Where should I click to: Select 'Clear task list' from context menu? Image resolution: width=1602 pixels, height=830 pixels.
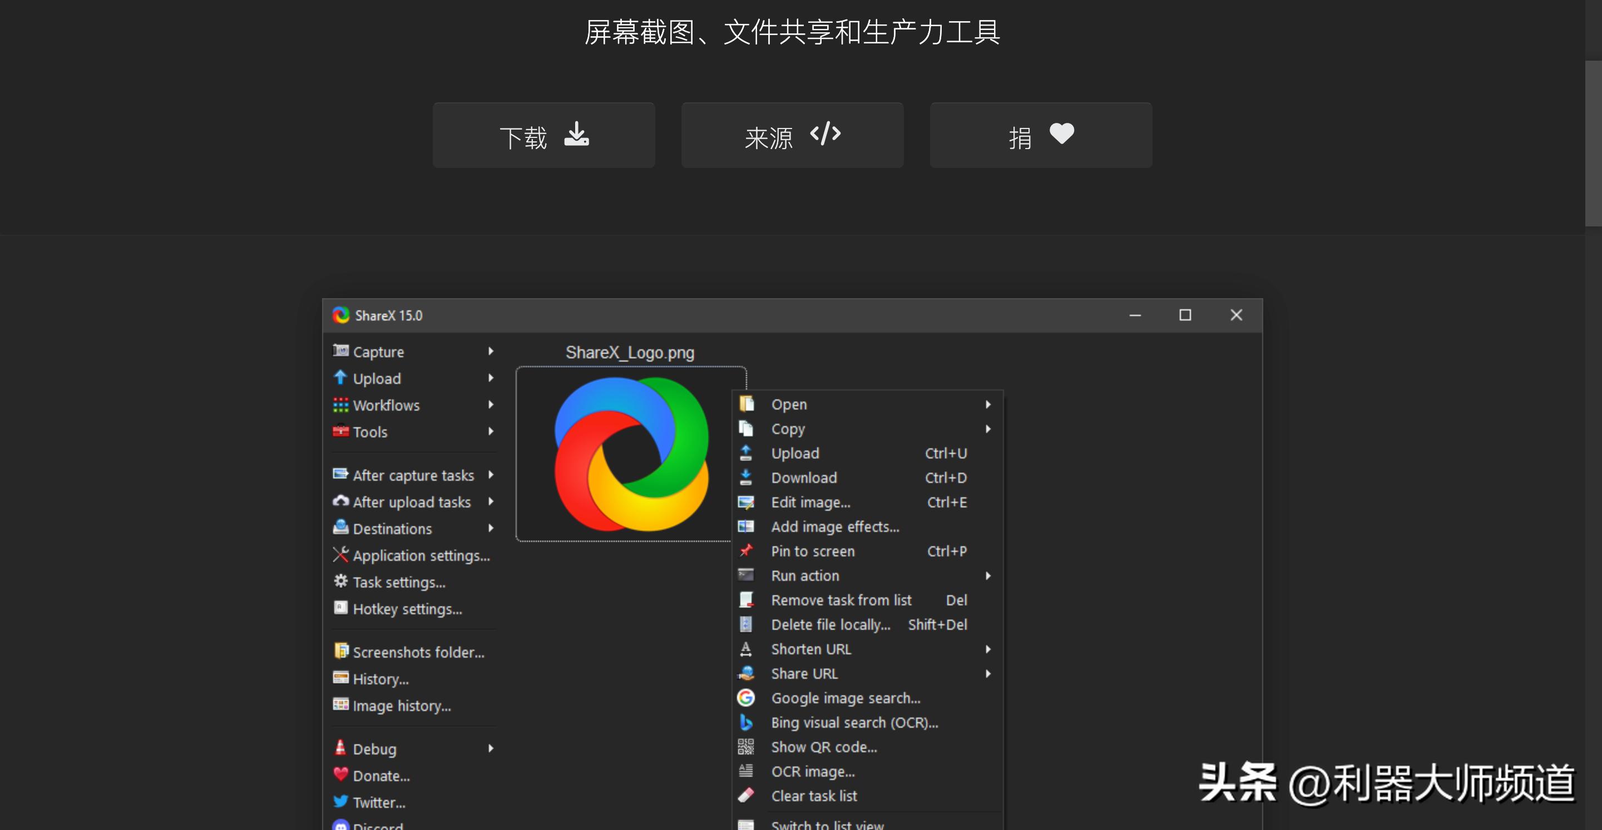[815, 795]
